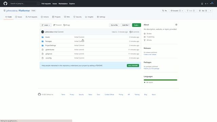Image resolution: width=217 pixels, height=122 pixels.
Task: Open the Contact GitHub footer link
Action: (x=109, y=95)
